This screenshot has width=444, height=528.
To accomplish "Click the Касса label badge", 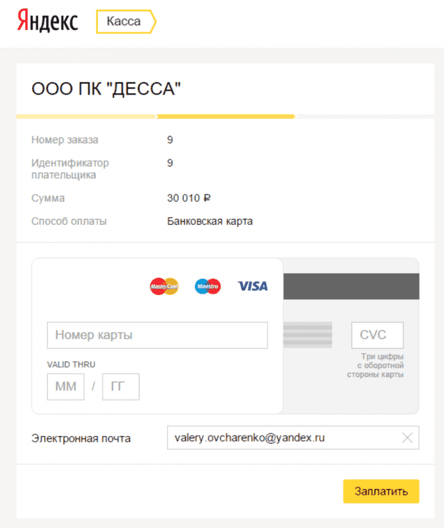I will coord(126,21).
